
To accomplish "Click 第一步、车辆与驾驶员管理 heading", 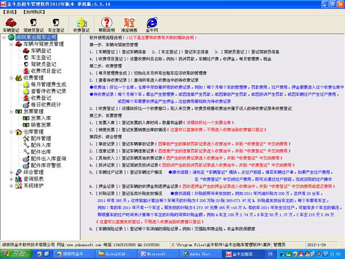I will tap(114, 45).
